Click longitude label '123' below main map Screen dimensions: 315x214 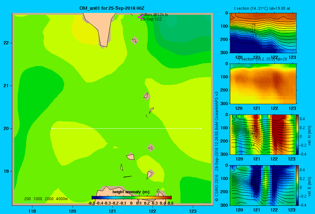pyautogui.click(x=193, y=211)
